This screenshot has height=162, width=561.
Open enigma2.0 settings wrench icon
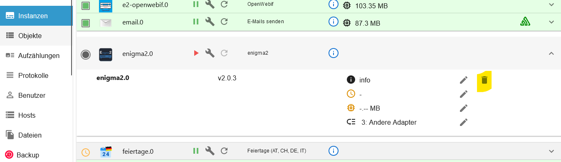tap(210, 53)
